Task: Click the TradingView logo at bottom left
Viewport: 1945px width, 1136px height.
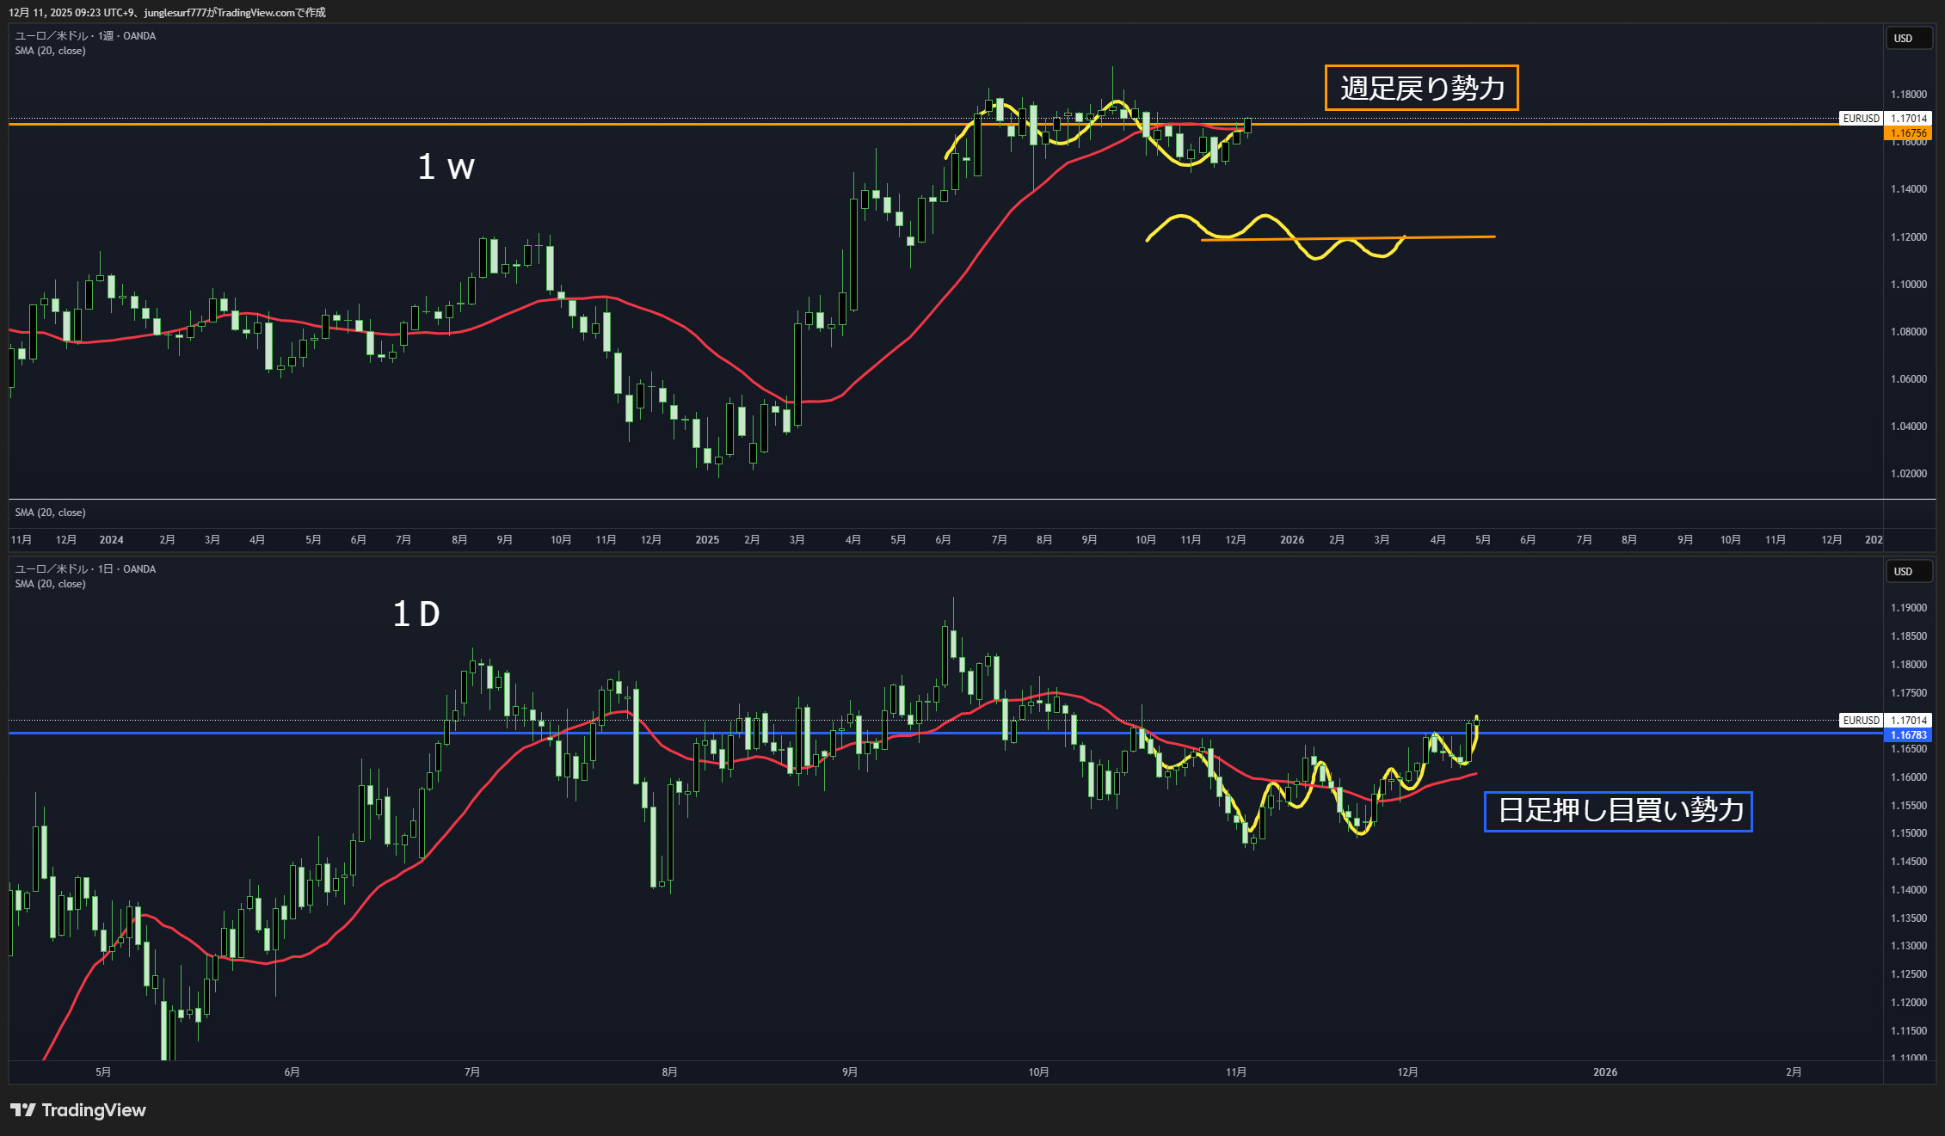Action: [x=78, y=1110]
